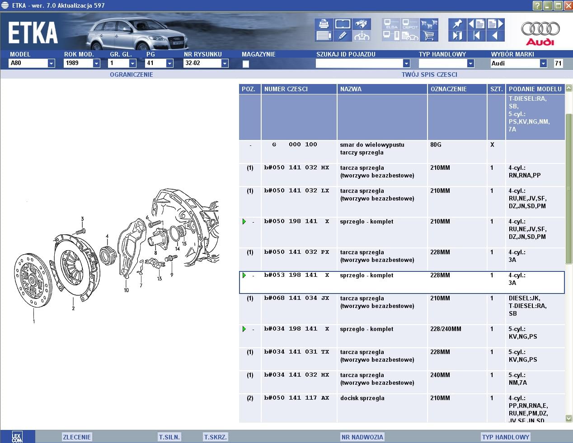Click the printer icon to print
The width and height of the screenshot is (573, 443).
pyautogui.click(x=324, y=24)
